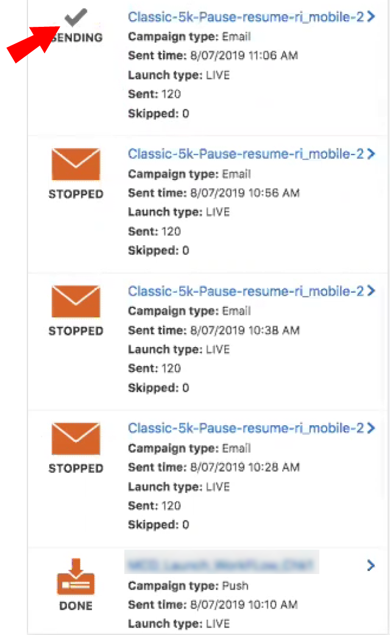The image size is (390, 635).
Task: Click the DONE status label
Action: 76,606
